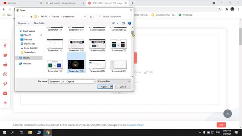
Task: Open Chrome extensions puzzle icon
Action: [x=226, y=9]
